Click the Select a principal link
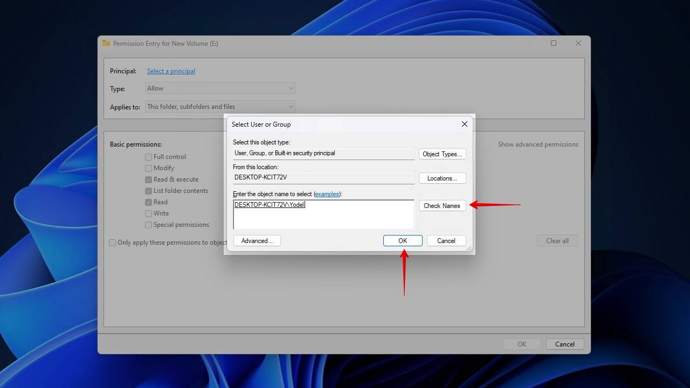Image resolution: width=690 pixels, height=388 pixels. (x=171, y=71)
